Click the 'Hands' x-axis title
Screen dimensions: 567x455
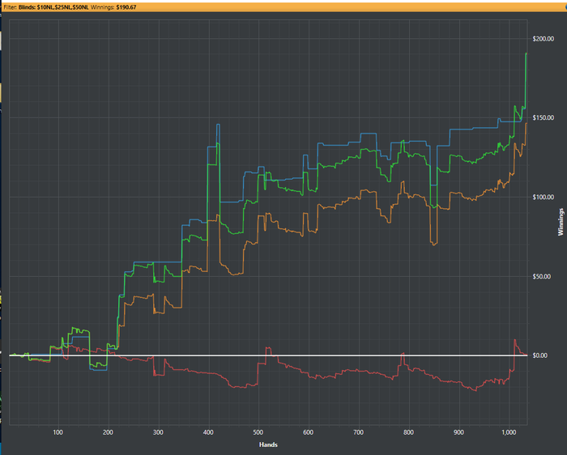tap(268, 444)
